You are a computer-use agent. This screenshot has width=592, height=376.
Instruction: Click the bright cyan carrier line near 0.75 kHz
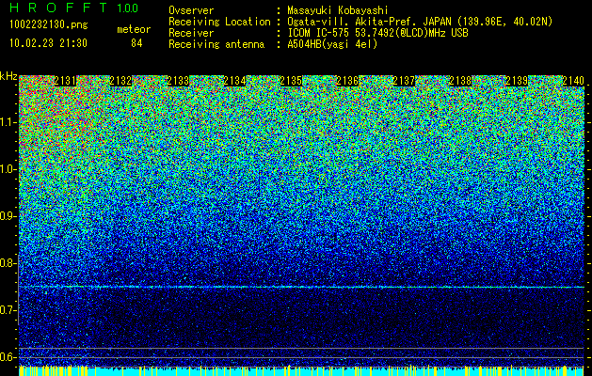302,287
